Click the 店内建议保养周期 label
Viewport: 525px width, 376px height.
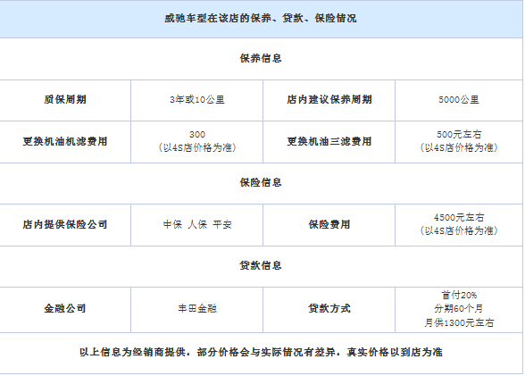pyautogui.click(x=329, y=99)
